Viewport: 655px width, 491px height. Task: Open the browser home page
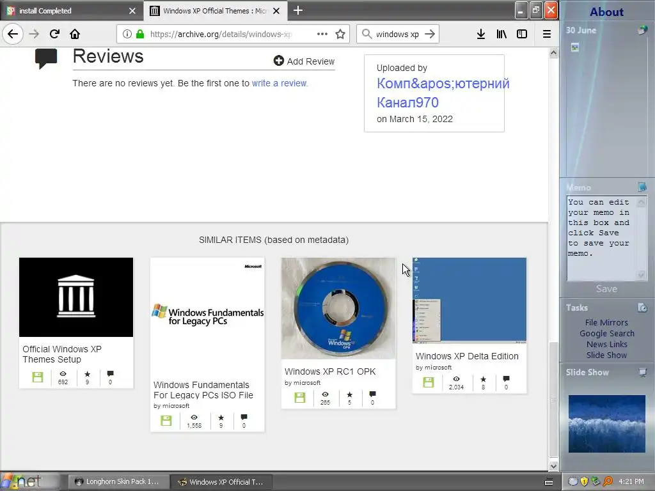tap(75, 34)
